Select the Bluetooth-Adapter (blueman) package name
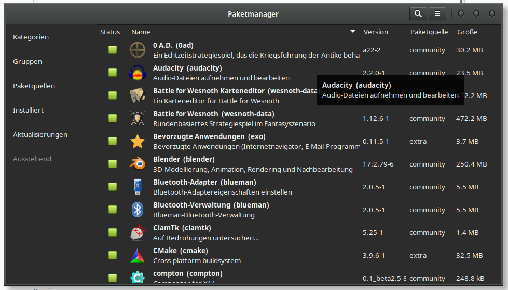Screen dimensions: 508x290 coord(205,182)
